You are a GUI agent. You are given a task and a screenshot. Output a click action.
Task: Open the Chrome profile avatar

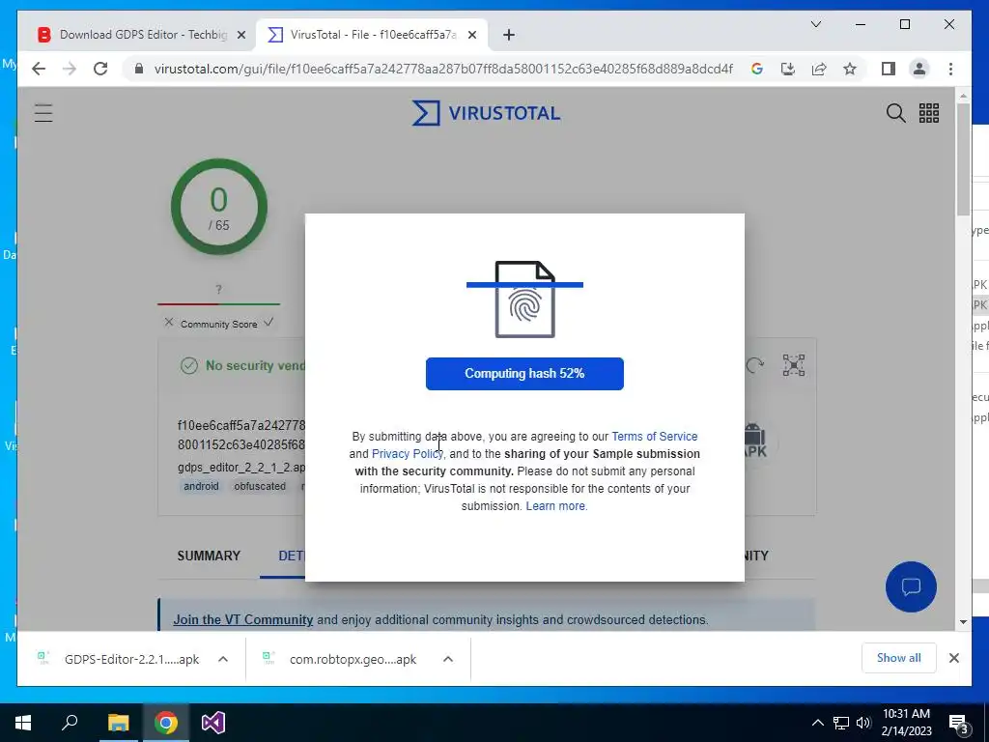(919, 69)
